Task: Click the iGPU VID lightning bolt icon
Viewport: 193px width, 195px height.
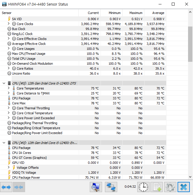Action: point(9,163)
